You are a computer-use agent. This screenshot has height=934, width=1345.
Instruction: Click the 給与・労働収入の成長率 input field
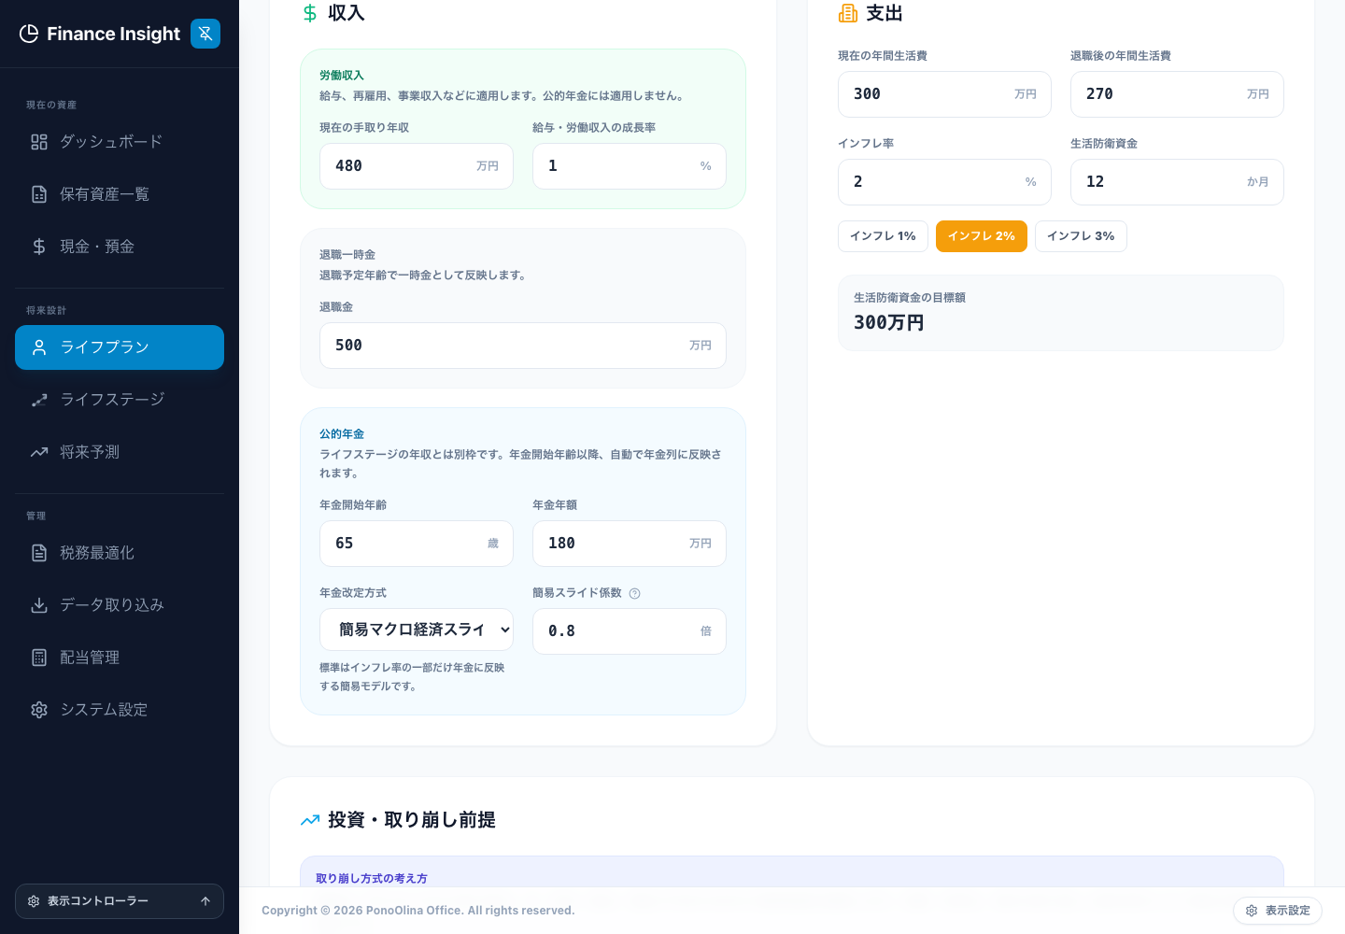630,166
